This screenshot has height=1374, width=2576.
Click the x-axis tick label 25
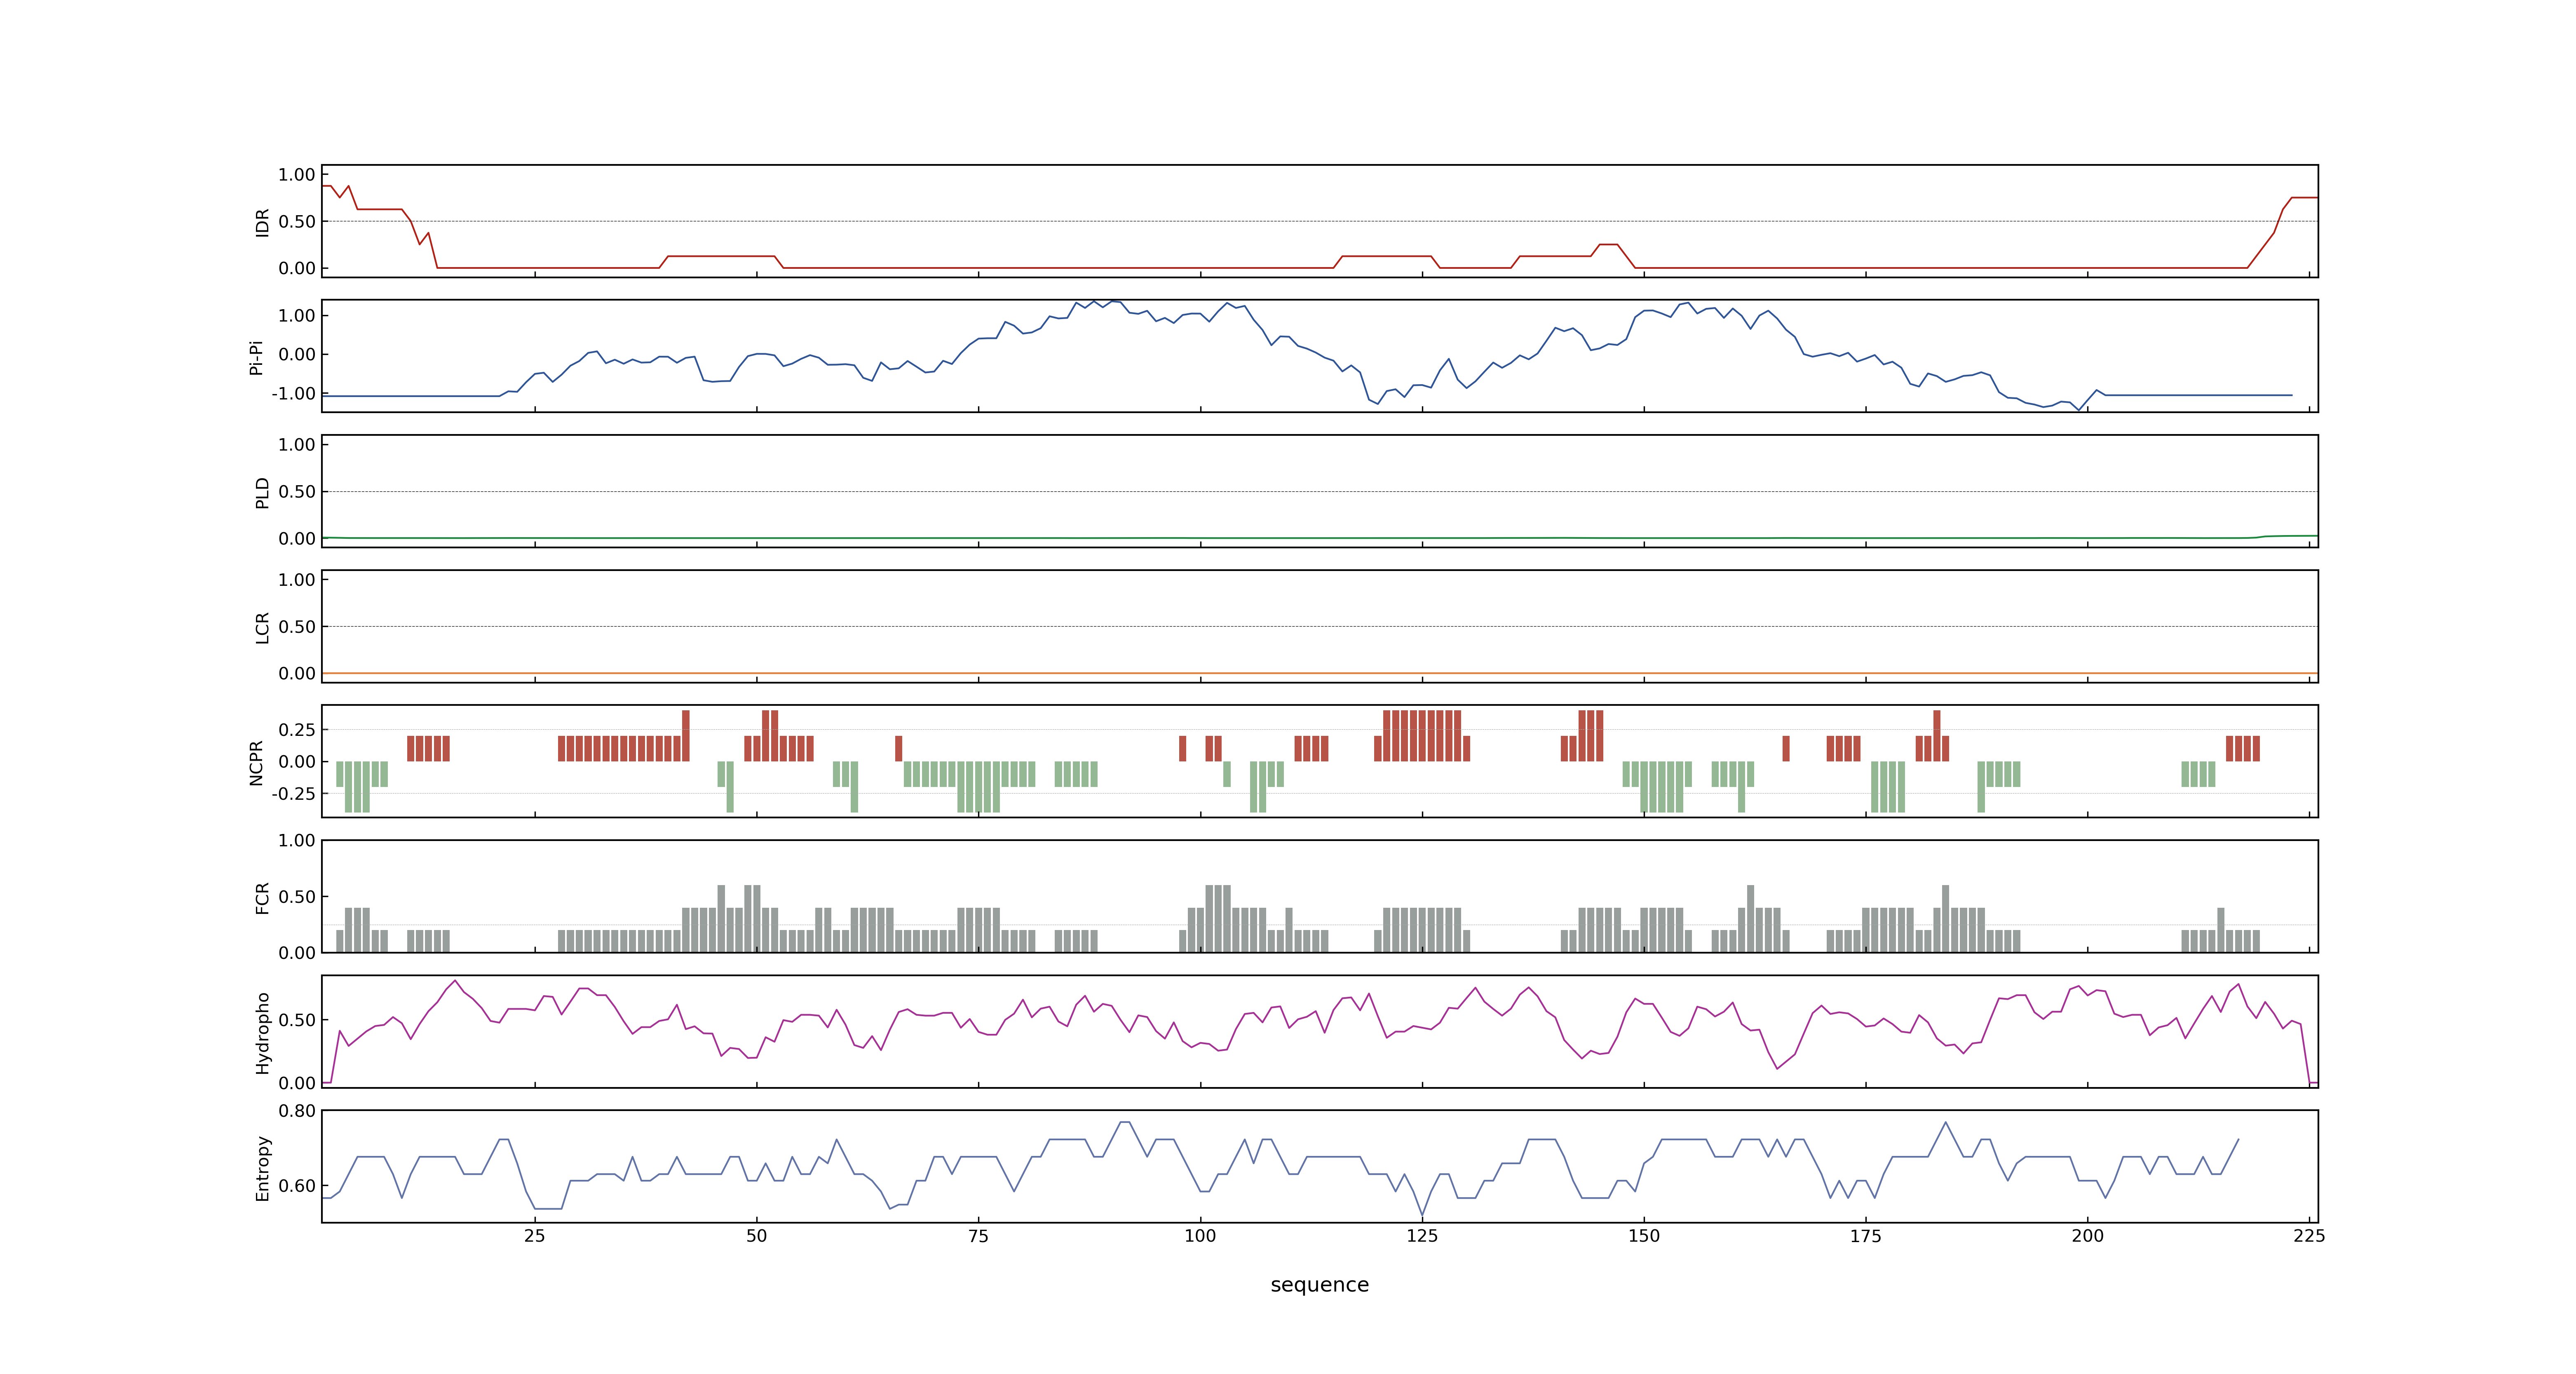[535, 1236]
